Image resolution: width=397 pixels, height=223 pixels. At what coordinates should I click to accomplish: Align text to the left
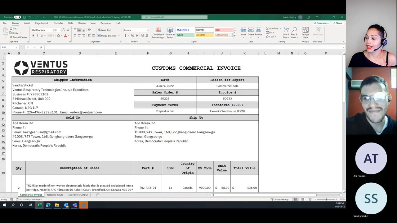(x=75, y=36)
